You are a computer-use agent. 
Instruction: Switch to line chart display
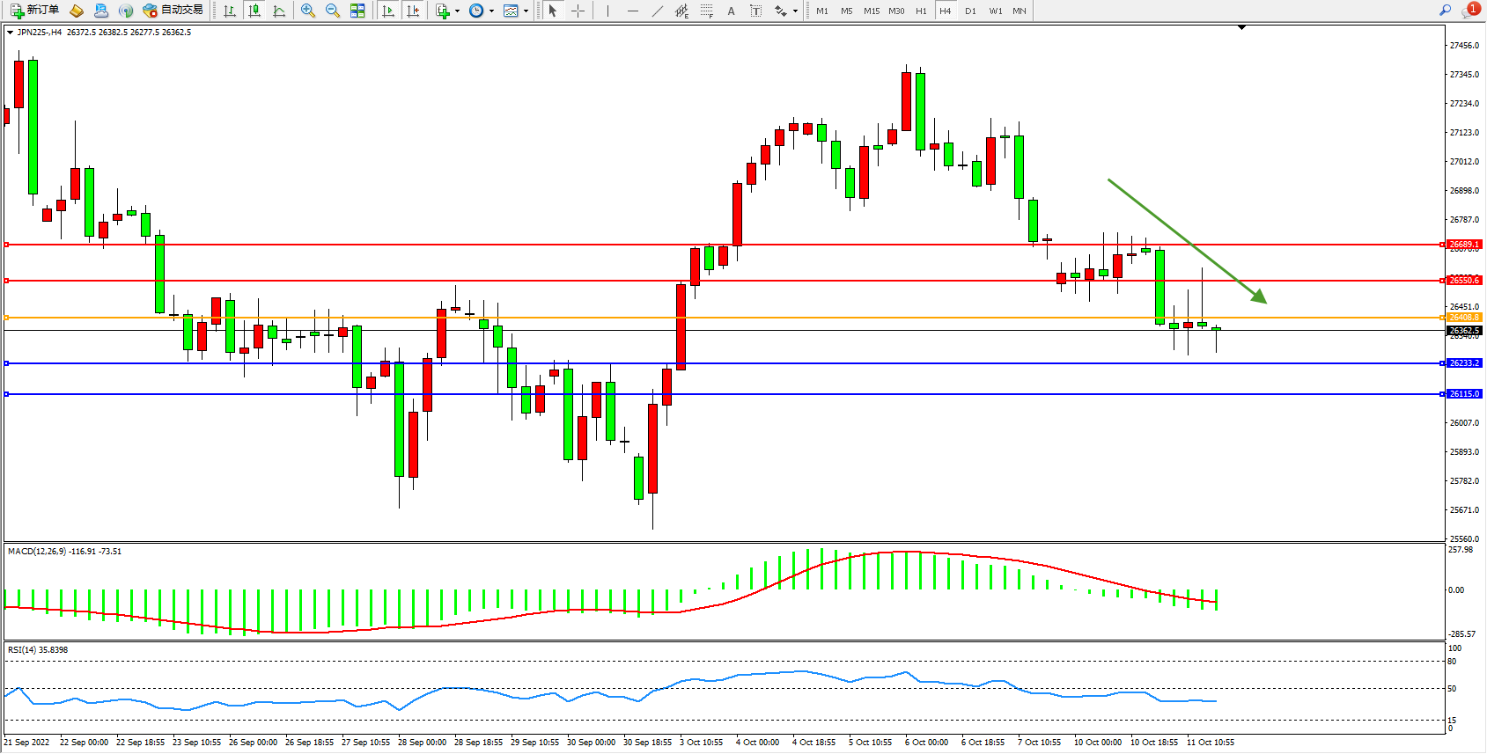tap(279, 11)
